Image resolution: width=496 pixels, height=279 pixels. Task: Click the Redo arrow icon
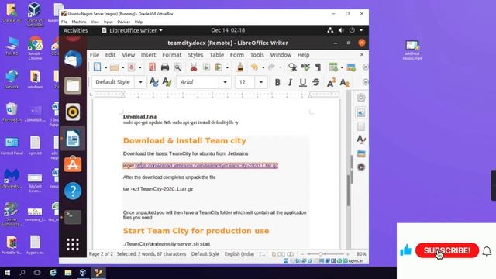coord(271,67)
